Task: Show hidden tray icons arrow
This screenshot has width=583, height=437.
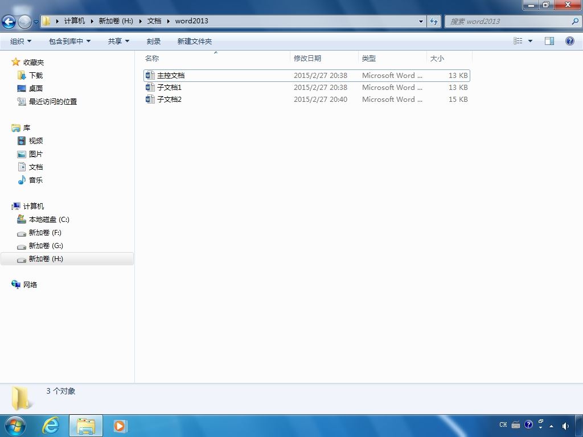Action: (551, 426)
